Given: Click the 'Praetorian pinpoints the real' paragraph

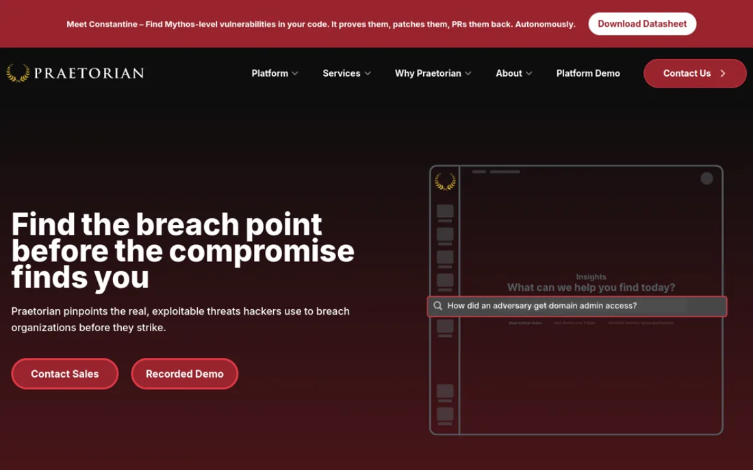Looking at the screenshot, I should point(181,319).
